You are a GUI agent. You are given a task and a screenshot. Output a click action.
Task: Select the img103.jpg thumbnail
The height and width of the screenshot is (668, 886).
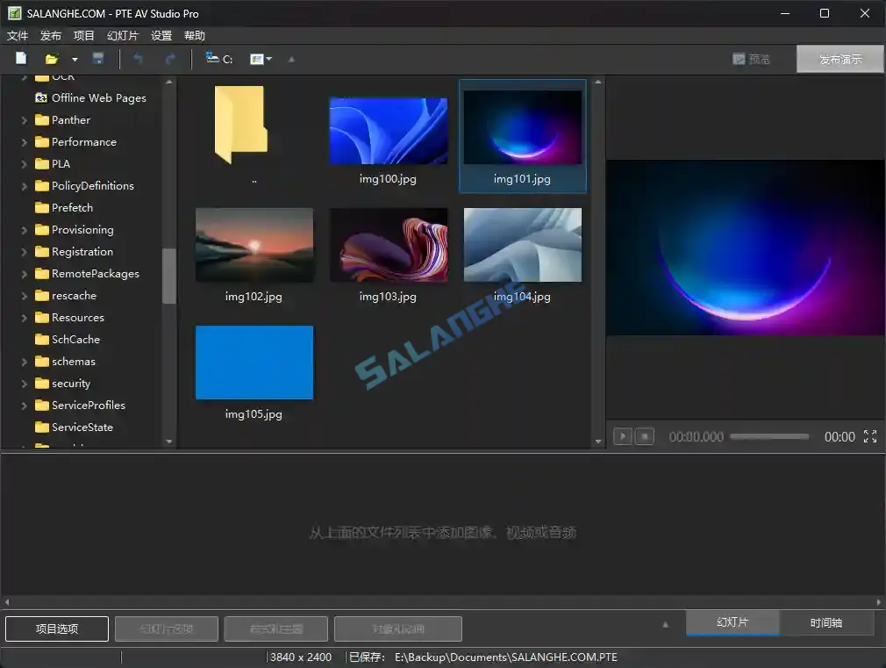tap(388, 245)
